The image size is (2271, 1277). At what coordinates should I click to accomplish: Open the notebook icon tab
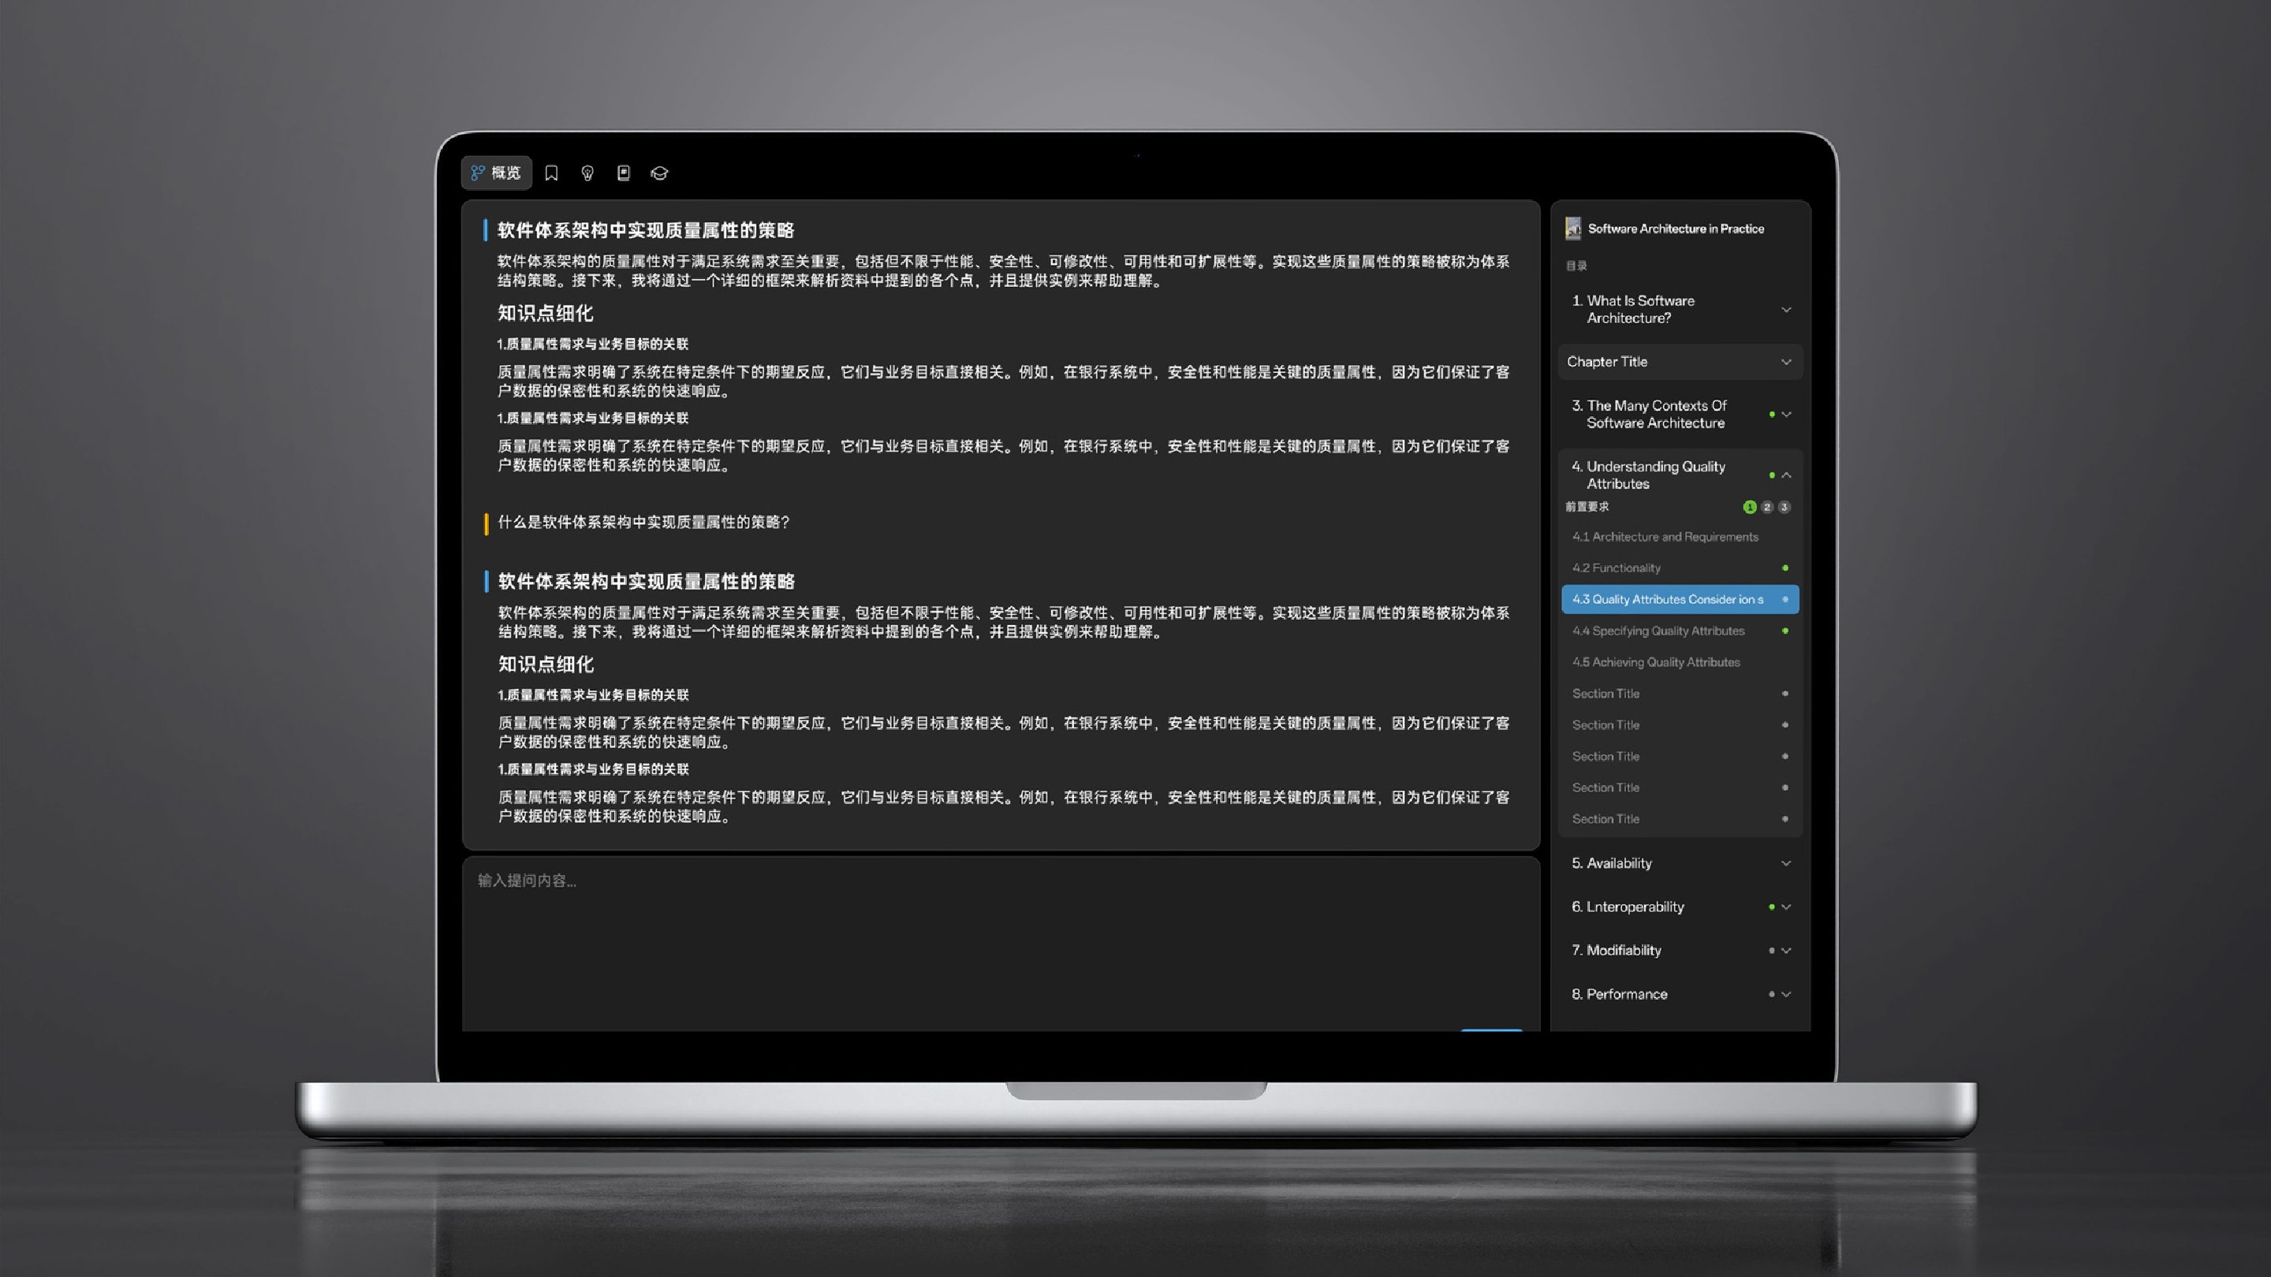623,173
